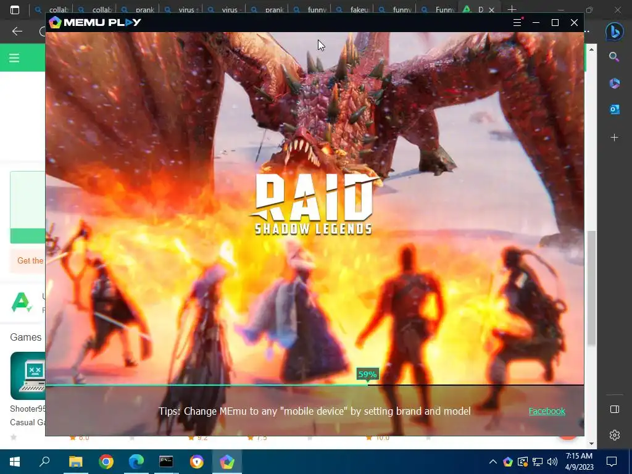Click the loading tip text about mobile device

pyautogui.click(x=314, y=411)
